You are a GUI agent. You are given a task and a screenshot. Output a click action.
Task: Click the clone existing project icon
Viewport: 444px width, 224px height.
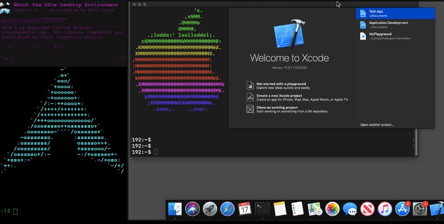coord(250,109)
